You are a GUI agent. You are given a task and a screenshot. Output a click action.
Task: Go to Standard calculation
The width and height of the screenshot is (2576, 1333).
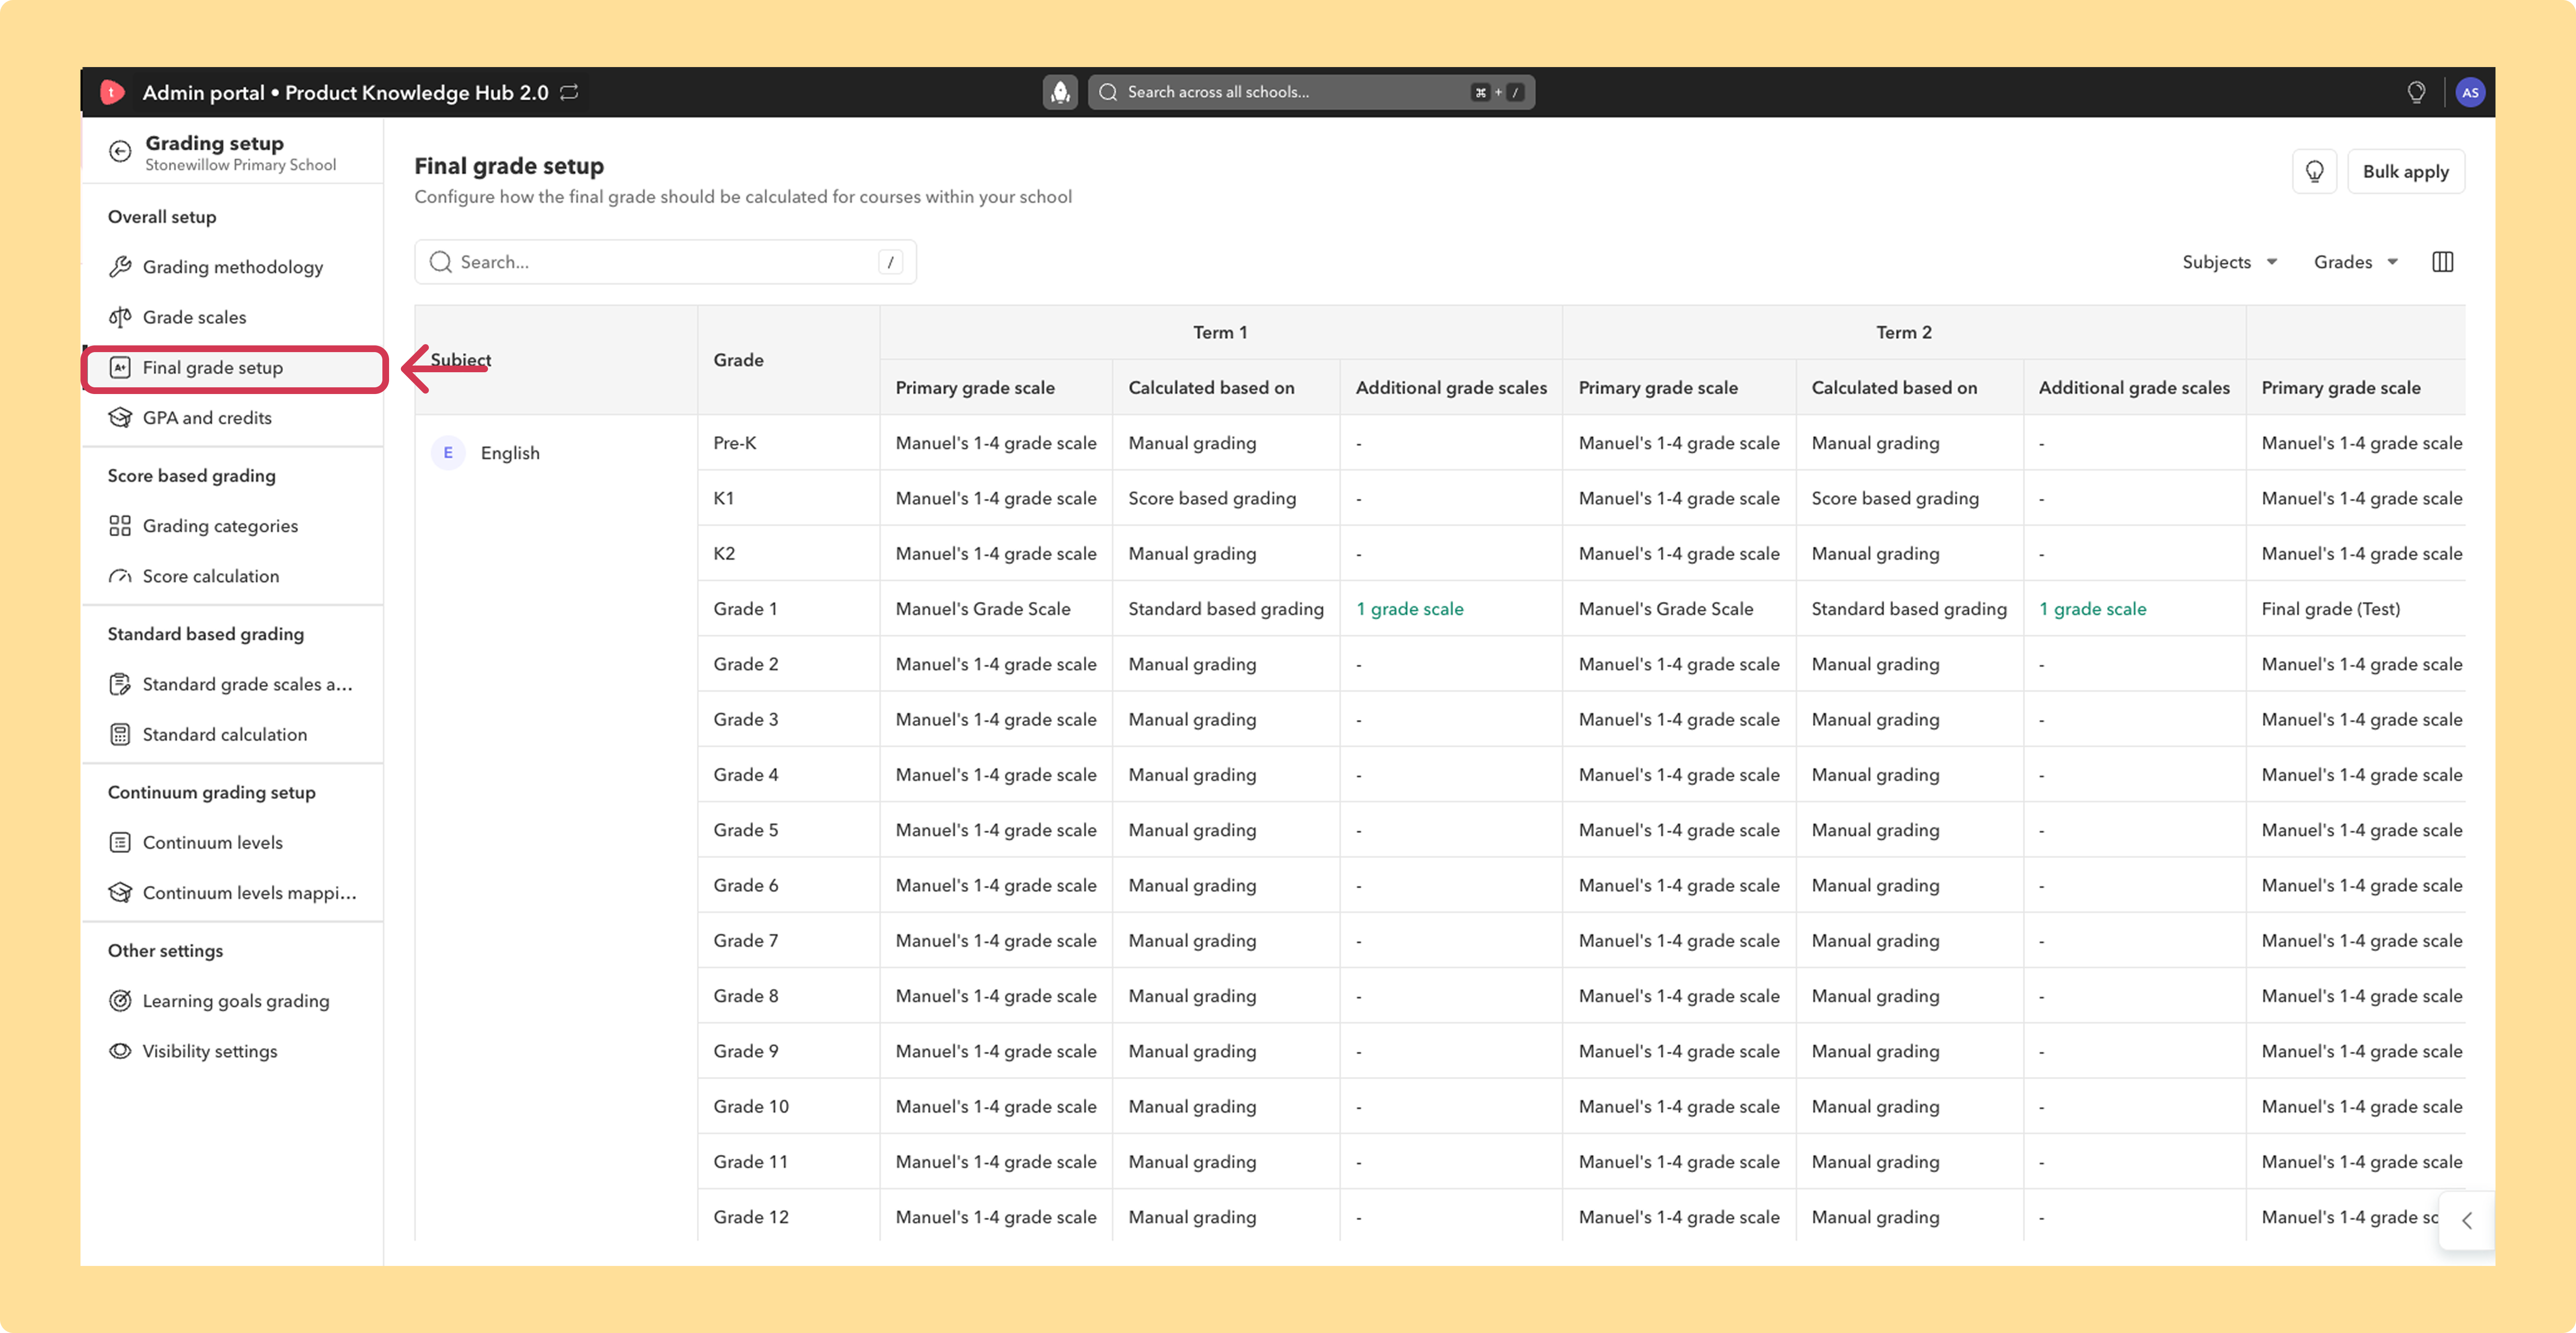233,735
